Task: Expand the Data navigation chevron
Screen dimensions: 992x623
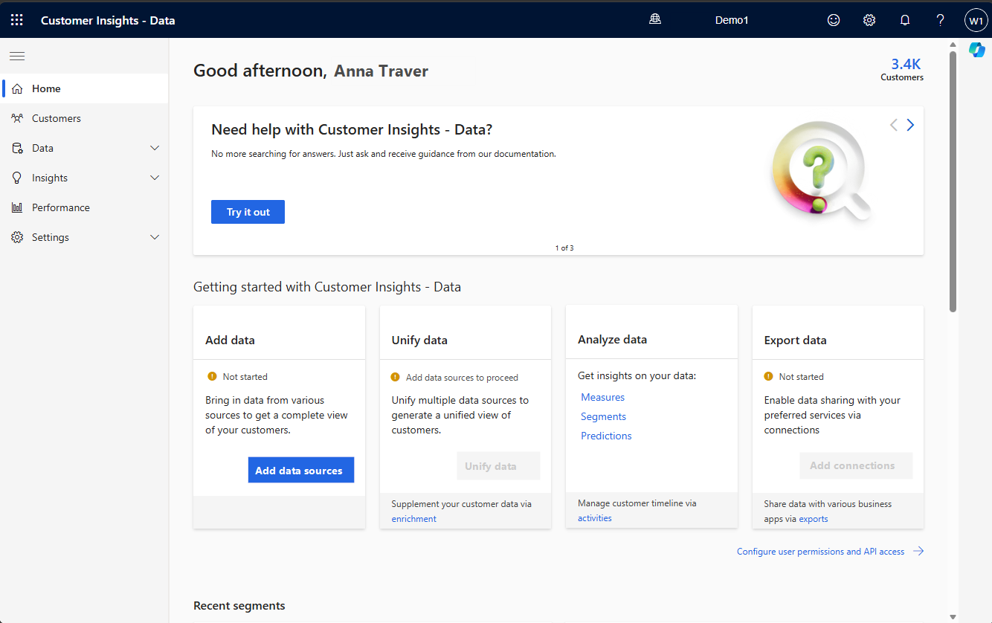Action: click(x=155, y=148)
